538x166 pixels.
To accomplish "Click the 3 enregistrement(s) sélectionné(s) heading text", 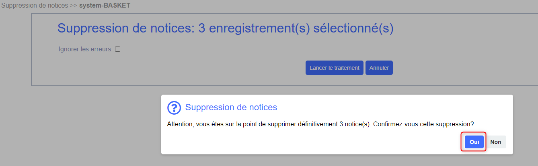I will tap(296, 28).
